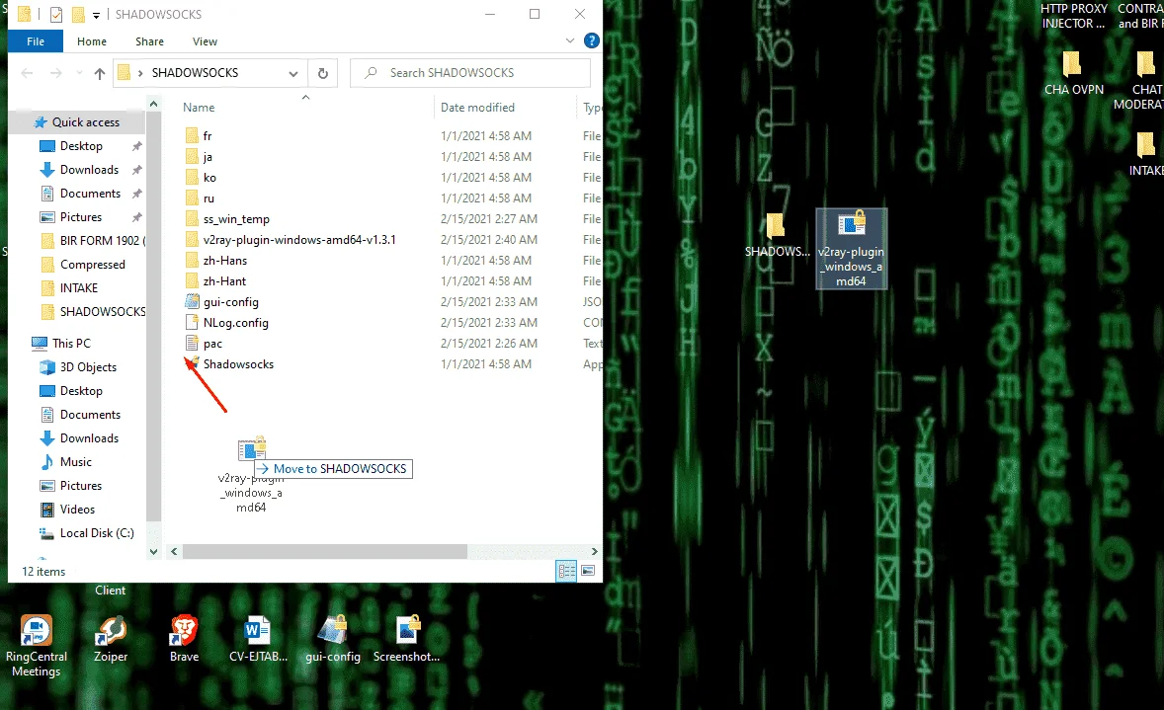Go back with the Back arrow
The image size is (1164, 710).
(28, 73)
